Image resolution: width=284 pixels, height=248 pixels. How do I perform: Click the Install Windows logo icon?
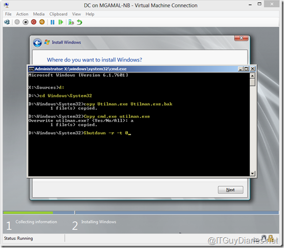(x=47, y=43)
